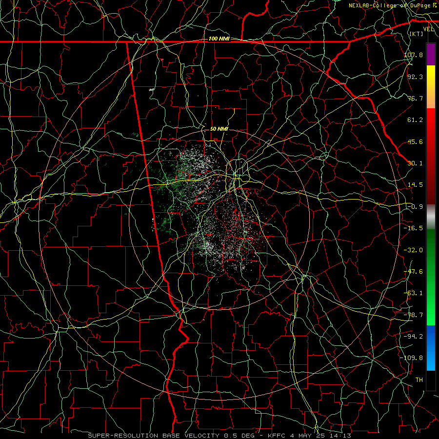Viewport: 439px width, 439px height.
Task: Select the -47.6 velocity scale value
Action: [413, 272]
